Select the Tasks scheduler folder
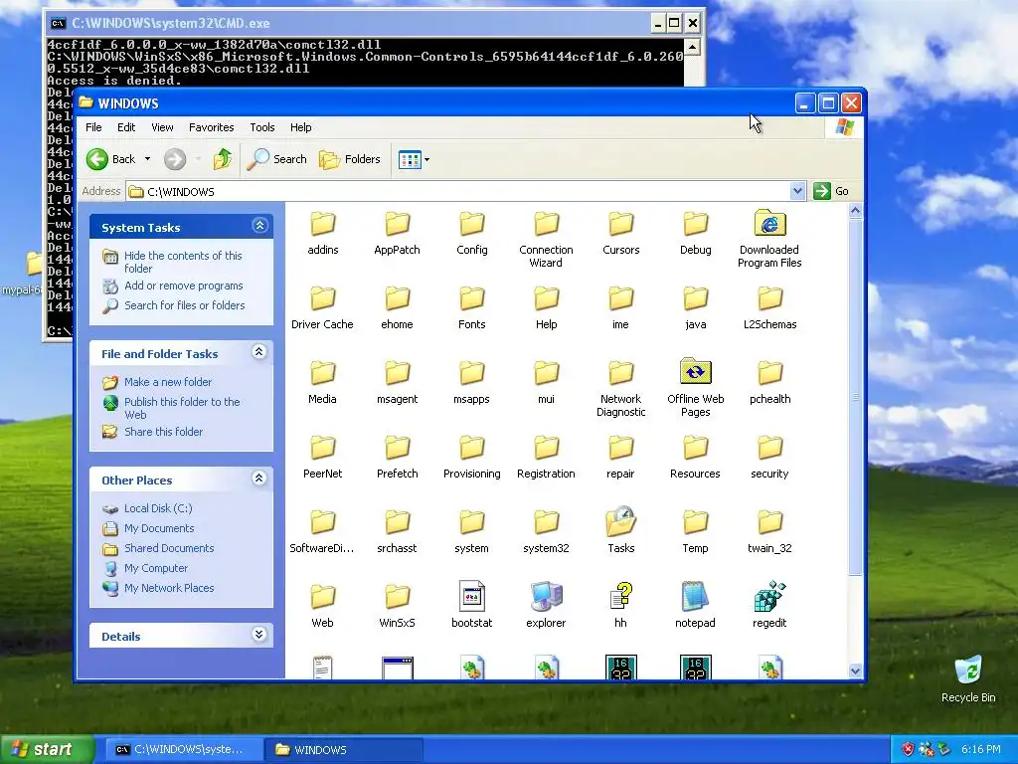Screen dimensions: 1018x764 [x=620, y=530]
